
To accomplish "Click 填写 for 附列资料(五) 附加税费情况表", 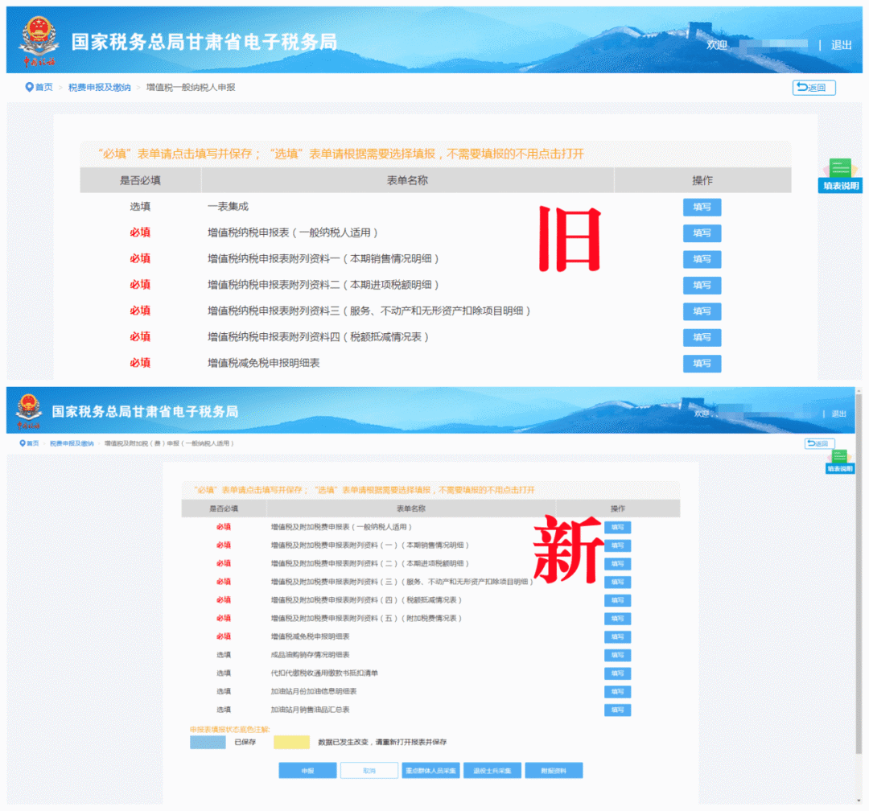I will pyautogui.click(x=617, y=619).
